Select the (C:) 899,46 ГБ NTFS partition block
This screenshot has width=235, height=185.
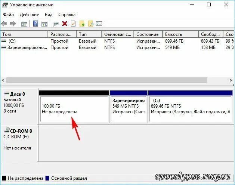[x=191, y=107]
